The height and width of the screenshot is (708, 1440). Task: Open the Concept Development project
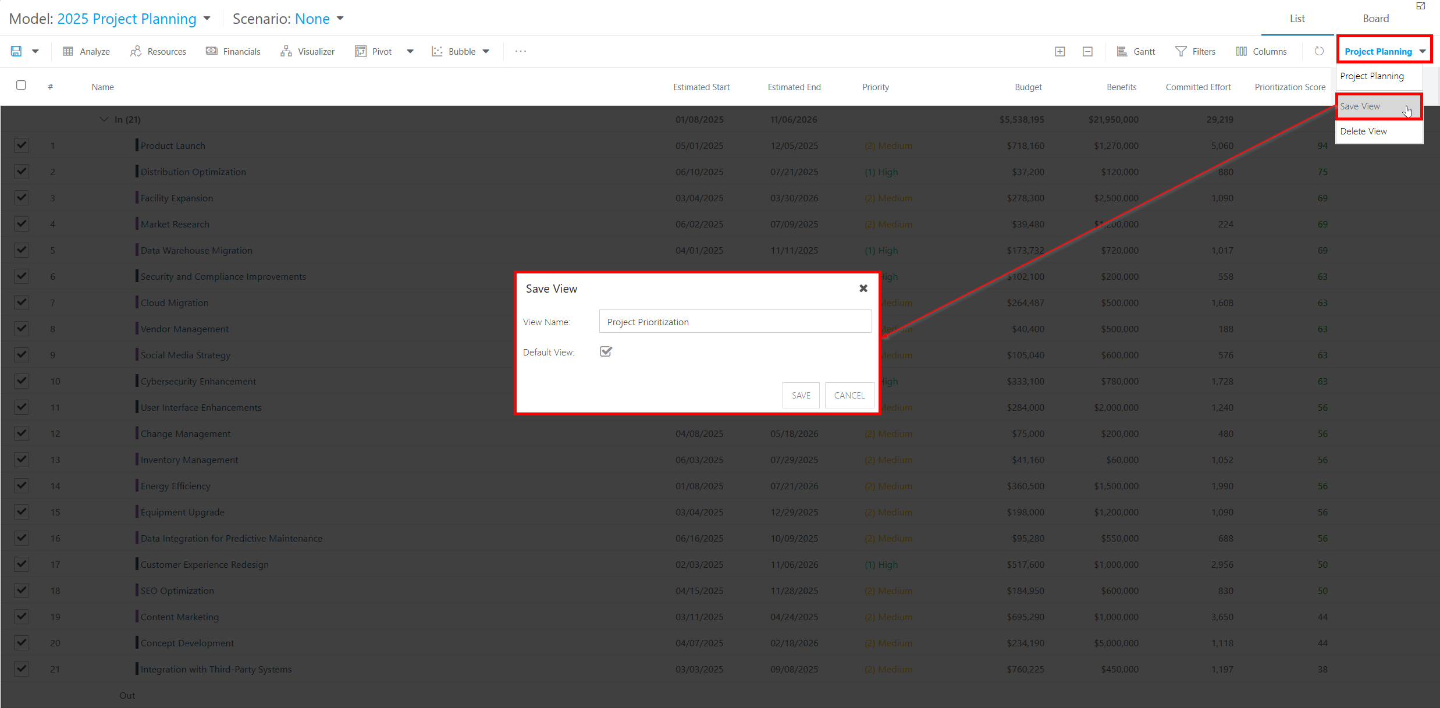[x=187, y=643]
